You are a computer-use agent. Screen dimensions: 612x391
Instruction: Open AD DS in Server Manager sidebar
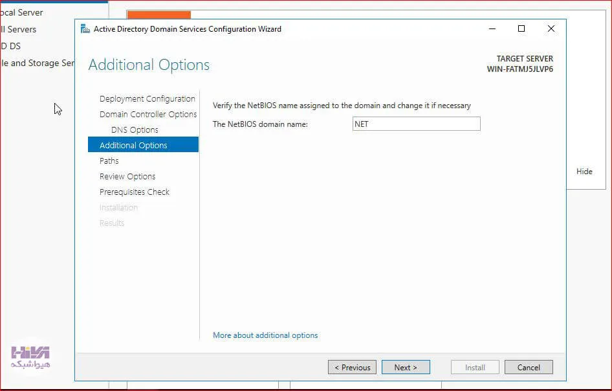click(x=10, y=46)
